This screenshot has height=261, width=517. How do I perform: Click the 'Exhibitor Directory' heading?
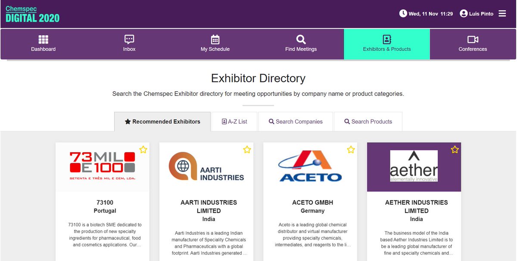point(258,78)
